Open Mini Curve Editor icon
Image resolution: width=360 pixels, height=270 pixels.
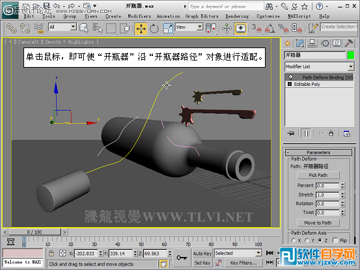[10, 241]
